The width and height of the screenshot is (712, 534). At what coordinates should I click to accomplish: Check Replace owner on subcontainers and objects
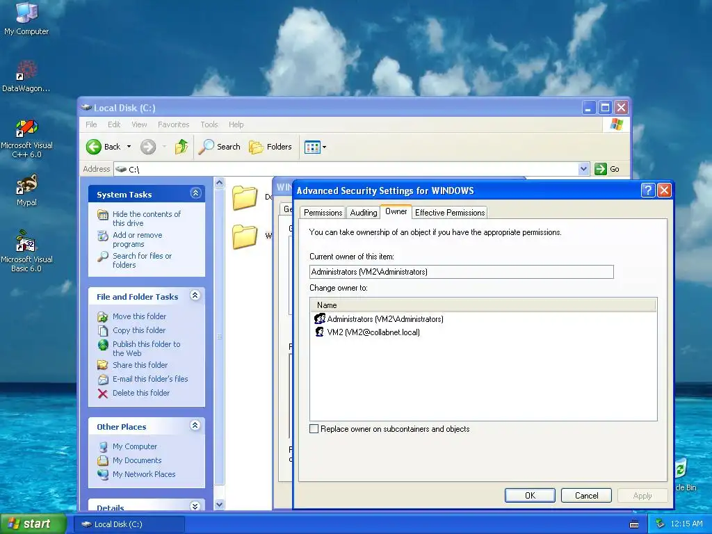click(x=314, y=428)
